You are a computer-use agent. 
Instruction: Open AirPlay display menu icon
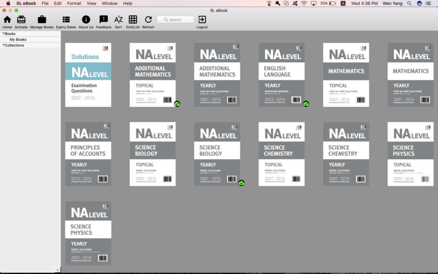tap(313, 3)
